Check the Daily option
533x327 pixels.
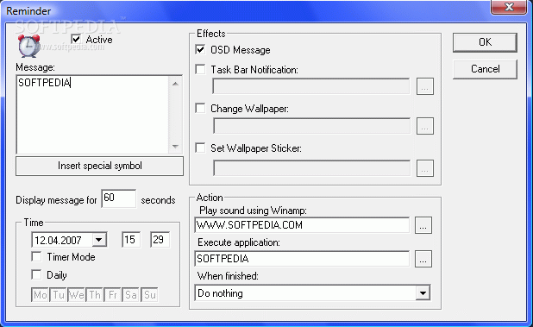point(36,274)
